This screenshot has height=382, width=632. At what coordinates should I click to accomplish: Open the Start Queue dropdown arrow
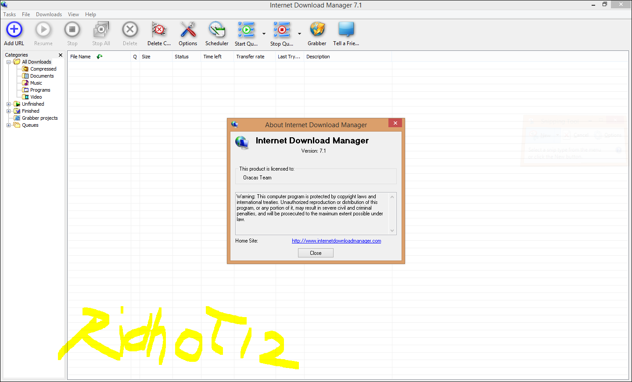(x=264, y=34)
